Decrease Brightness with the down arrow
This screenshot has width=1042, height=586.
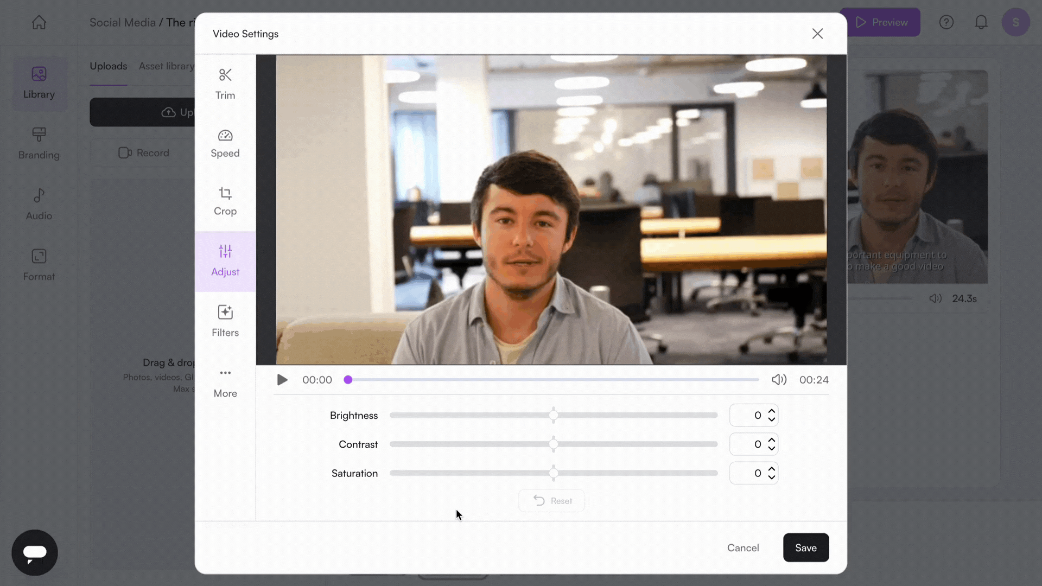772,419
